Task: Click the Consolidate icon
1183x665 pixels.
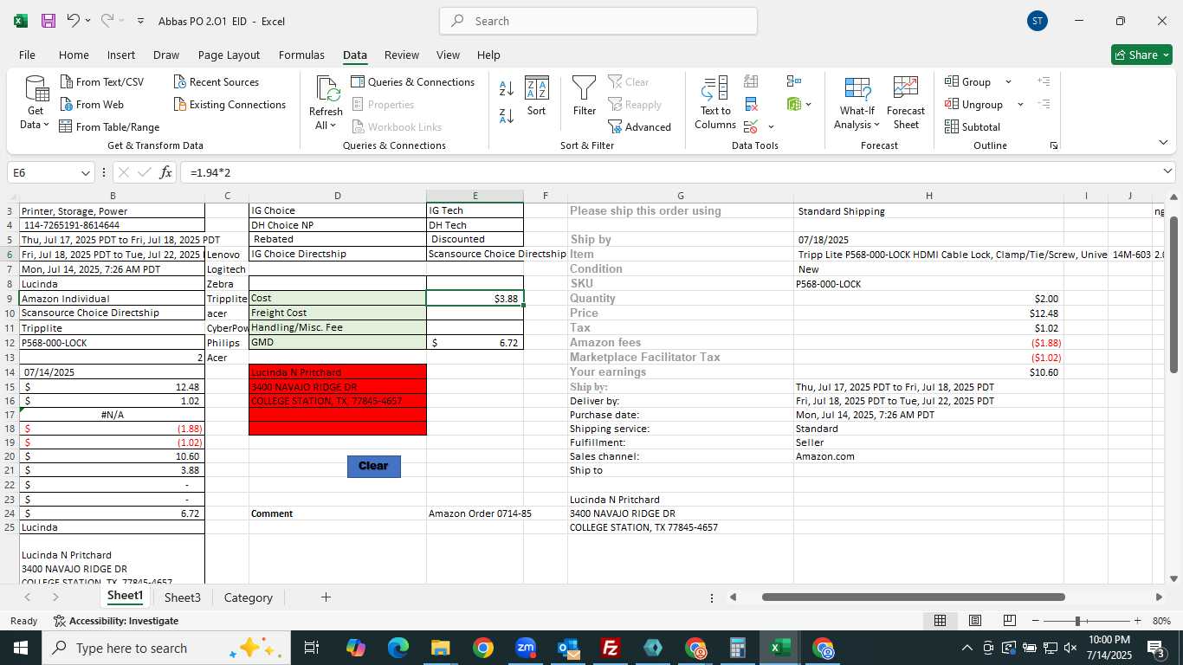Action: point(794,81)
